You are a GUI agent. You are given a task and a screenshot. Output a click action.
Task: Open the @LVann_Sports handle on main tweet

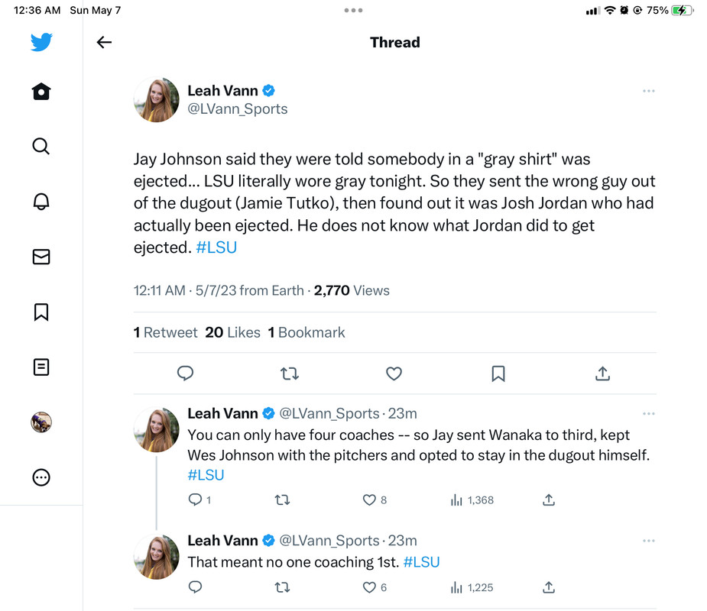coord(238,109)
